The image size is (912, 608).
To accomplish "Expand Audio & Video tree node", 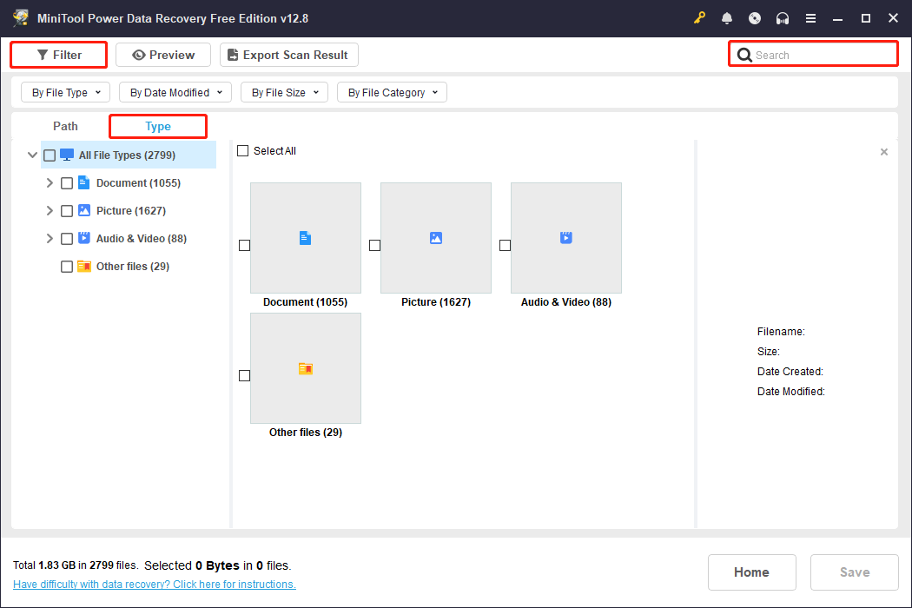I will [50, 238].
